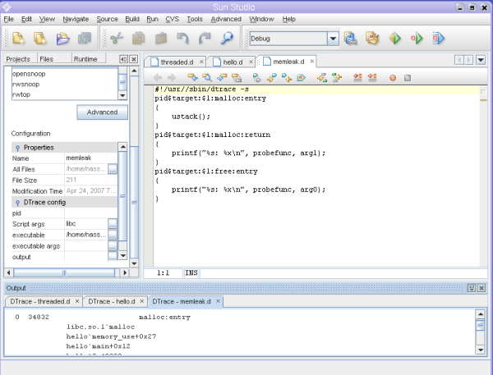Open DTrace - threaded.d output tab
493x375 pixels.
pyautogui.click(x=40, y=301)
